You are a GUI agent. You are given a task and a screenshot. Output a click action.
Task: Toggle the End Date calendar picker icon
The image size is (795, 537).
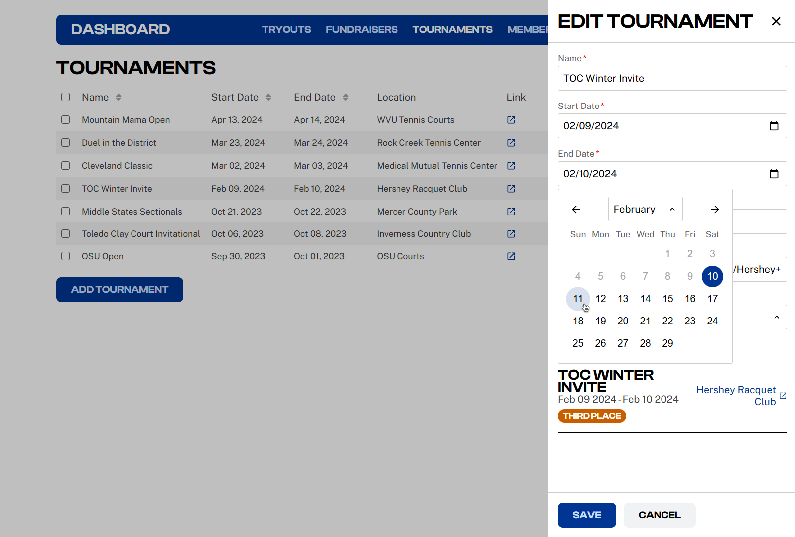tap(774, 174)
